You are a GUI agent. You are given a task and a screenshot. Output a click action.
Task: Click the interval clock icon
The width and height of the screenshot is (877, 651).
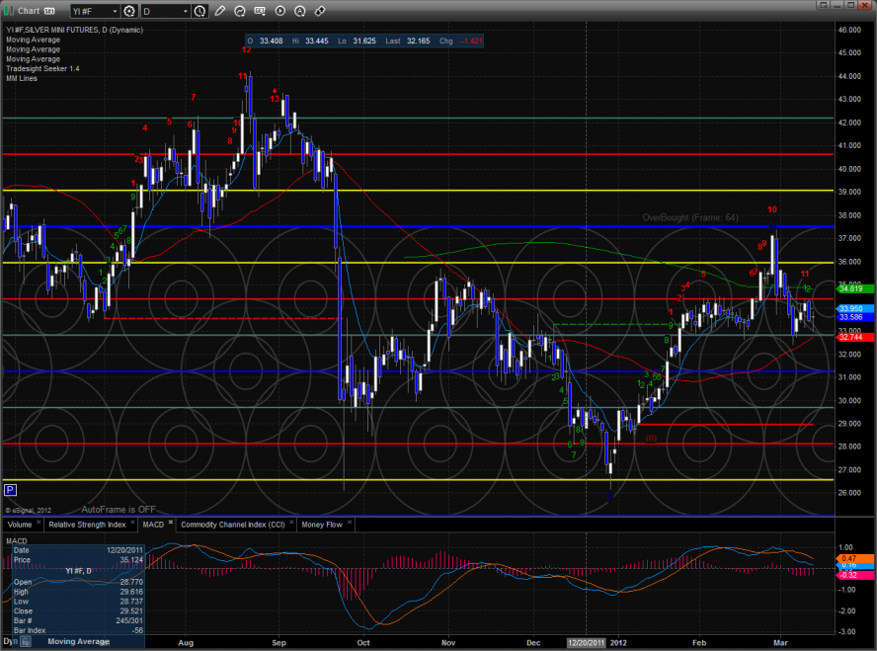pos(200,11)
